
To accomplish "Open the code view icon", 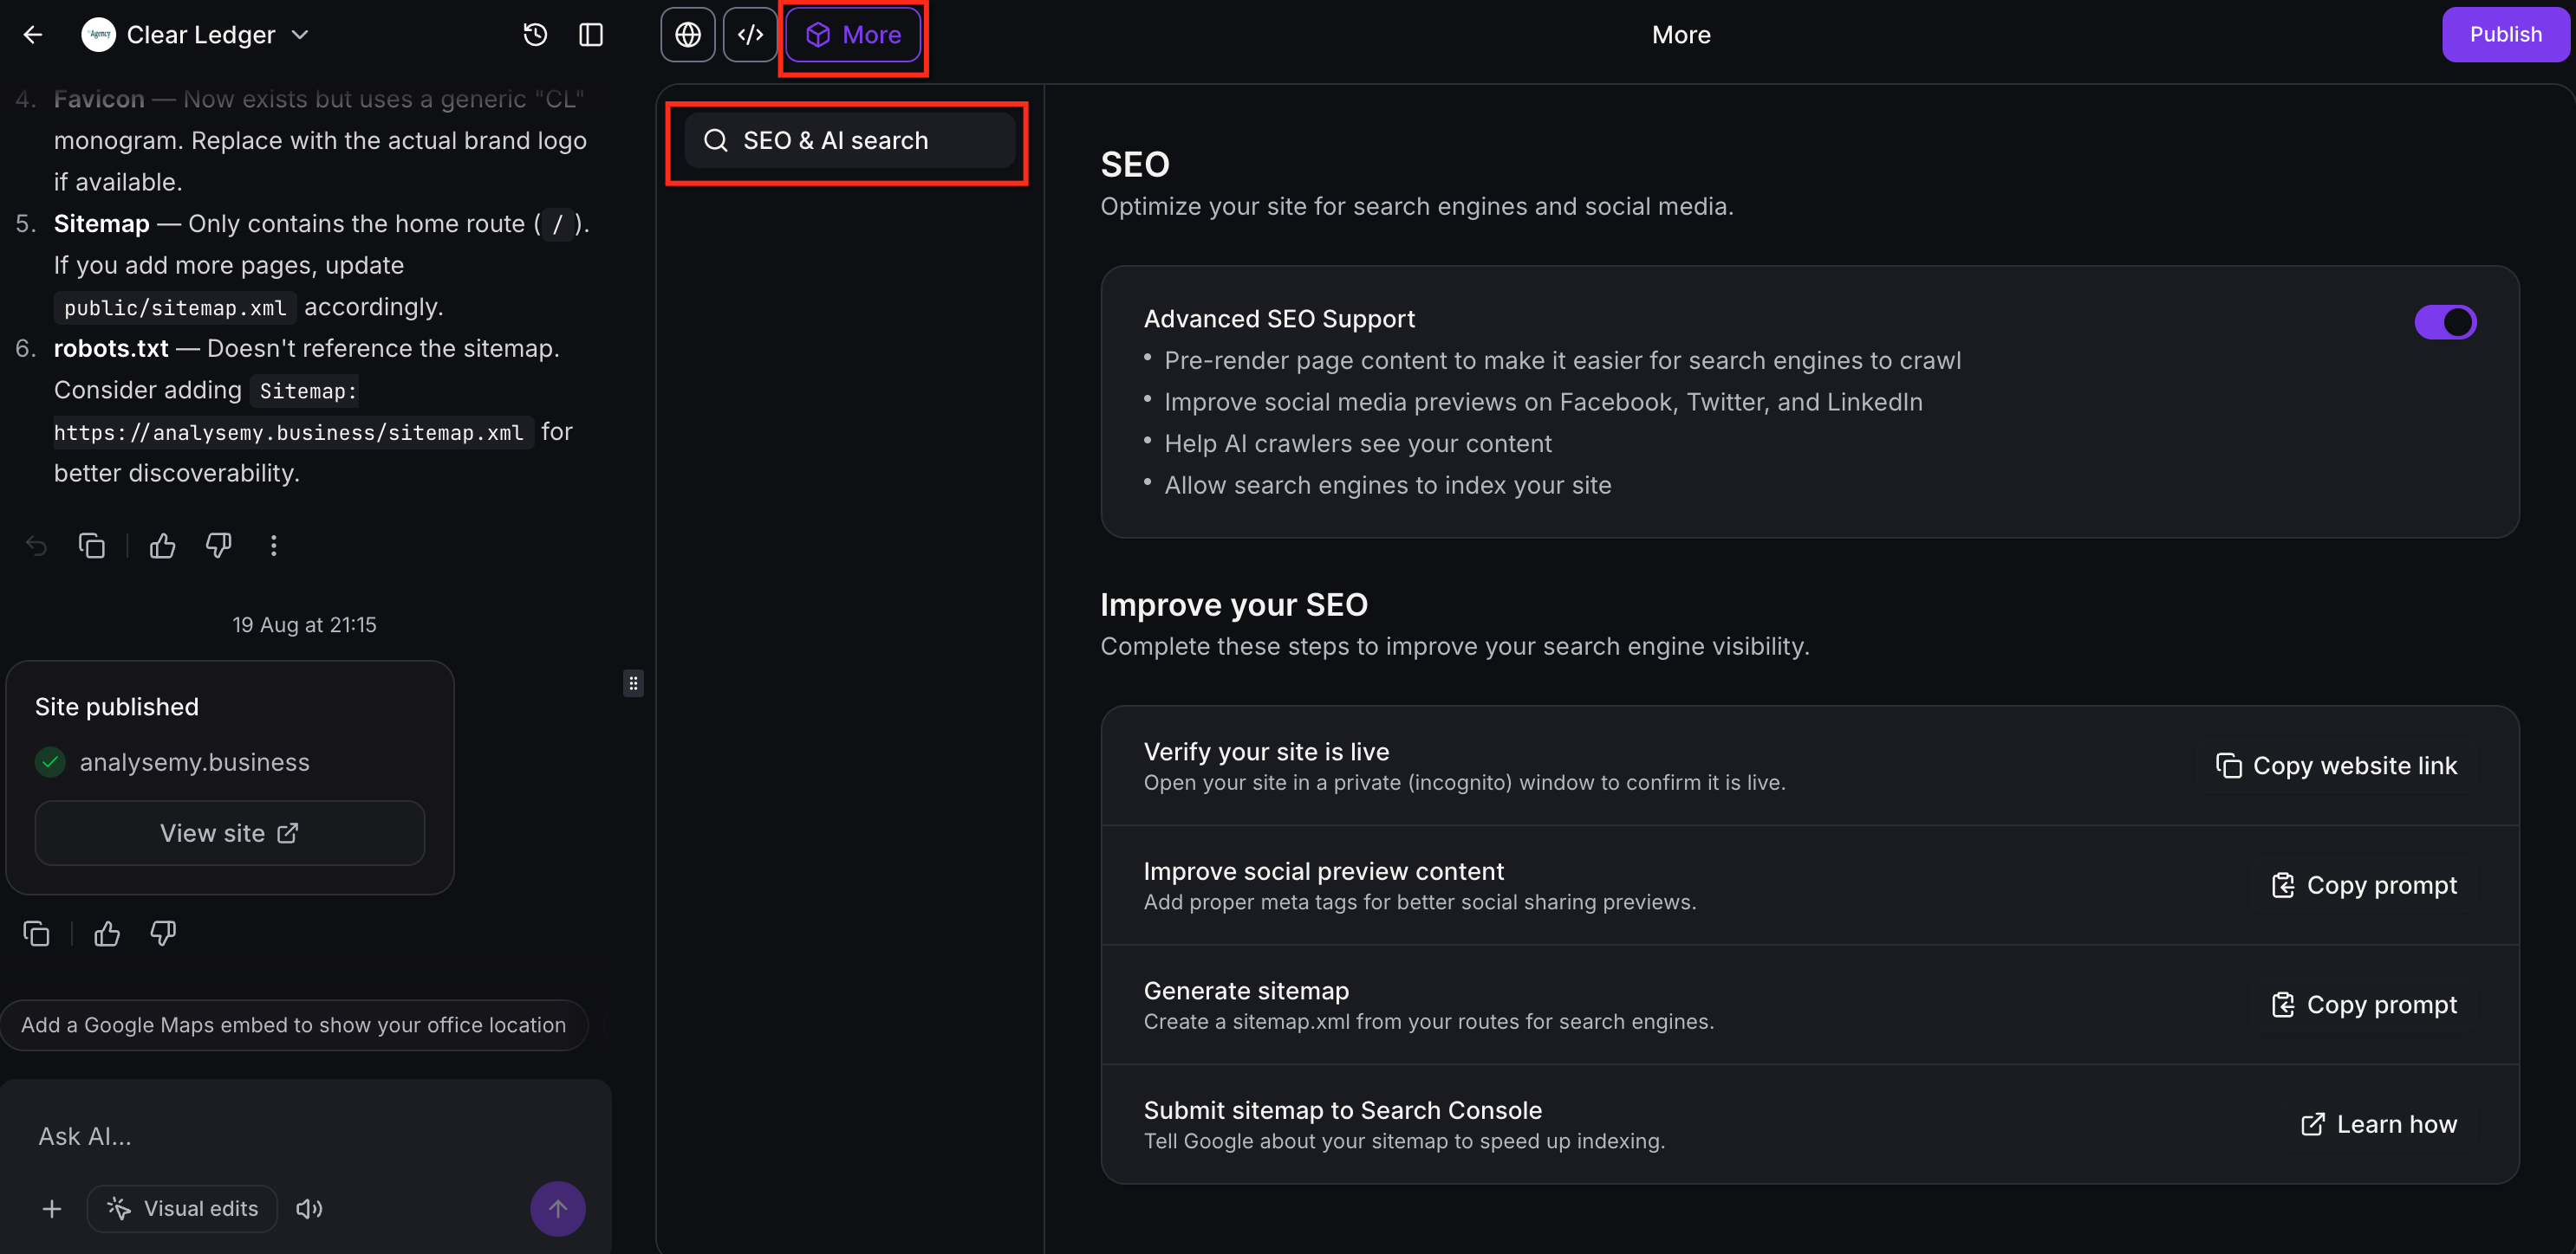I will pos(750,35).
